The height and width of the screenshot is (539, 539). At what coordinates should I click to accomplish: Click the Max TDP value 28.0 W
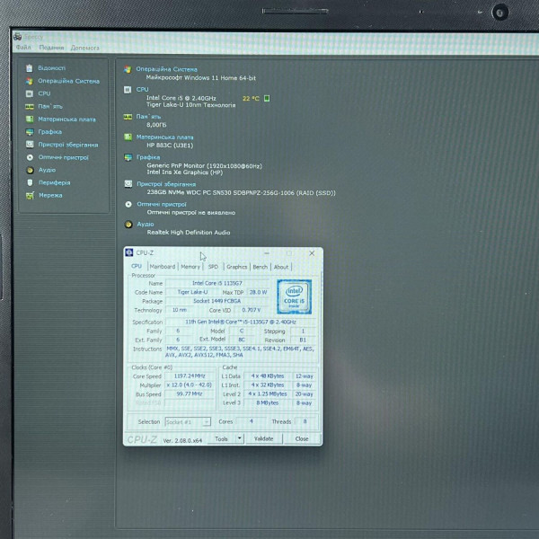click(258, 292)
